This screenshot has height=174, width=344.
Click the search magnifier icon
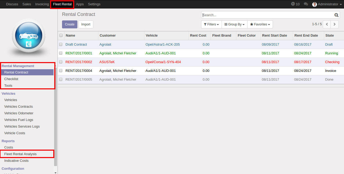pos(336,15)
